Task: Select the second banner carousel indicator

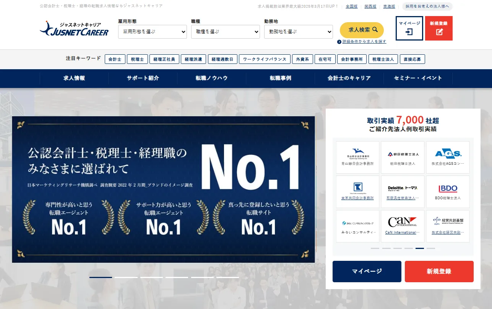Action: (x=126, y=277)
